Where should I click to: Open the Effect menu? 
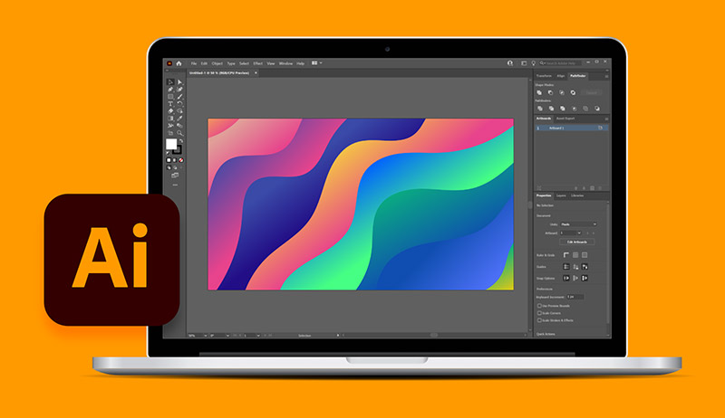[257, 63]
